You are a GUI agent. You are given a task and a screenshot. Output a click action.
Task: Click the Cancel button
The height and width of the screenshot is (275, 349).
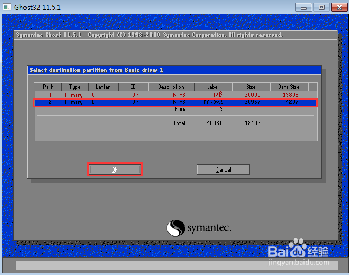point(223,169)
